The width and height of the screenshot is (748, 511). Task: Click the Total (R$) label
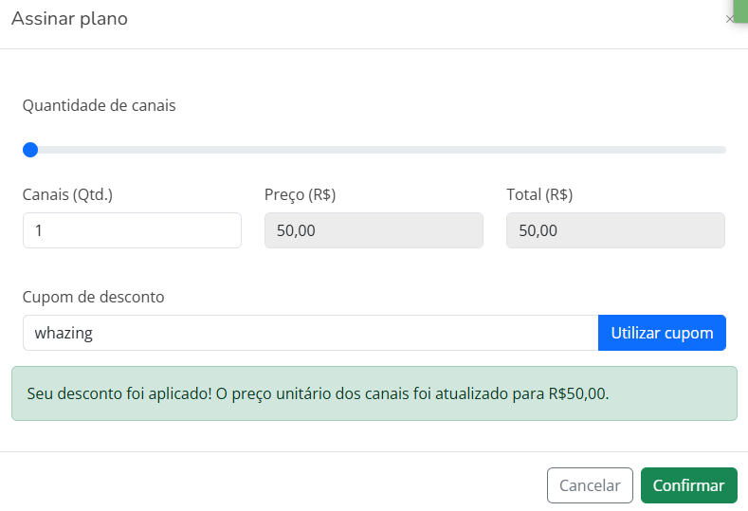pyautogui.click(x=539, y=195)
